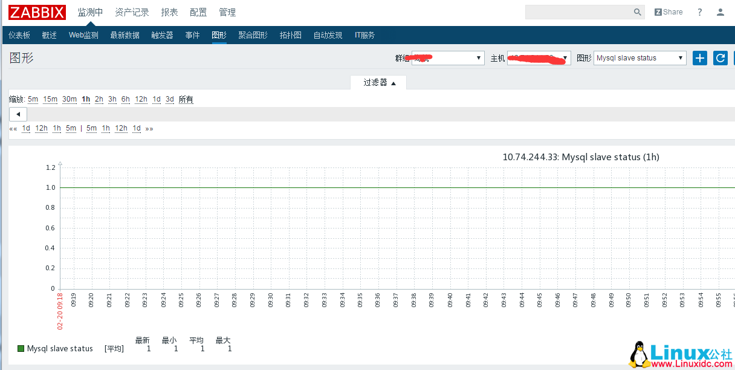The width and height of the screenshot is (735, 370).
Task: Click the Z Share icon
Action: 668,11
